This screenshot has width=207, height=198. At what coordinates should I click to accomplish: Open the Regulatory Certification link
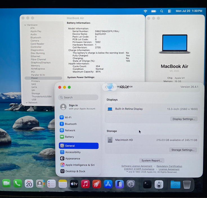pos(169,166)
